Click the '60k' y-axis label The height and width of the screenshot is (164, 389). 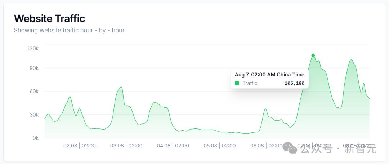click(x=34, y=92)
